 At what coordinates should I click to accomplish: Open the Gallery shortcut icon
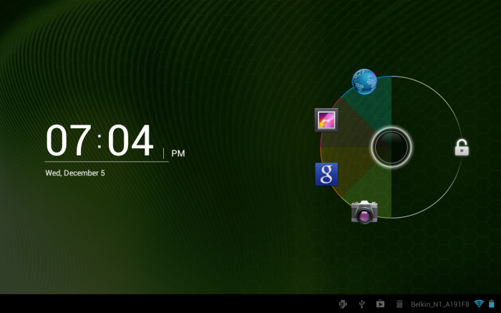point(326,120)
